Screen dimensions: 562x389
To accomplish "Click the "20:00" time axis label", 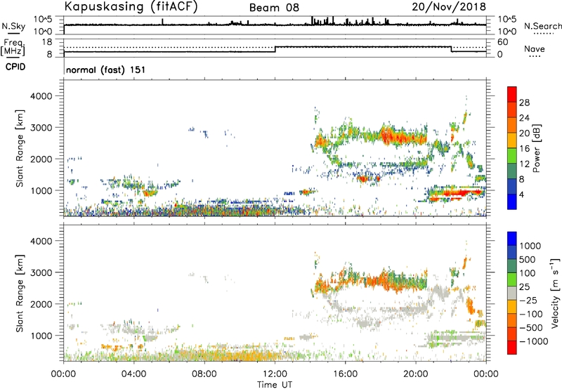I will (416, 374).
